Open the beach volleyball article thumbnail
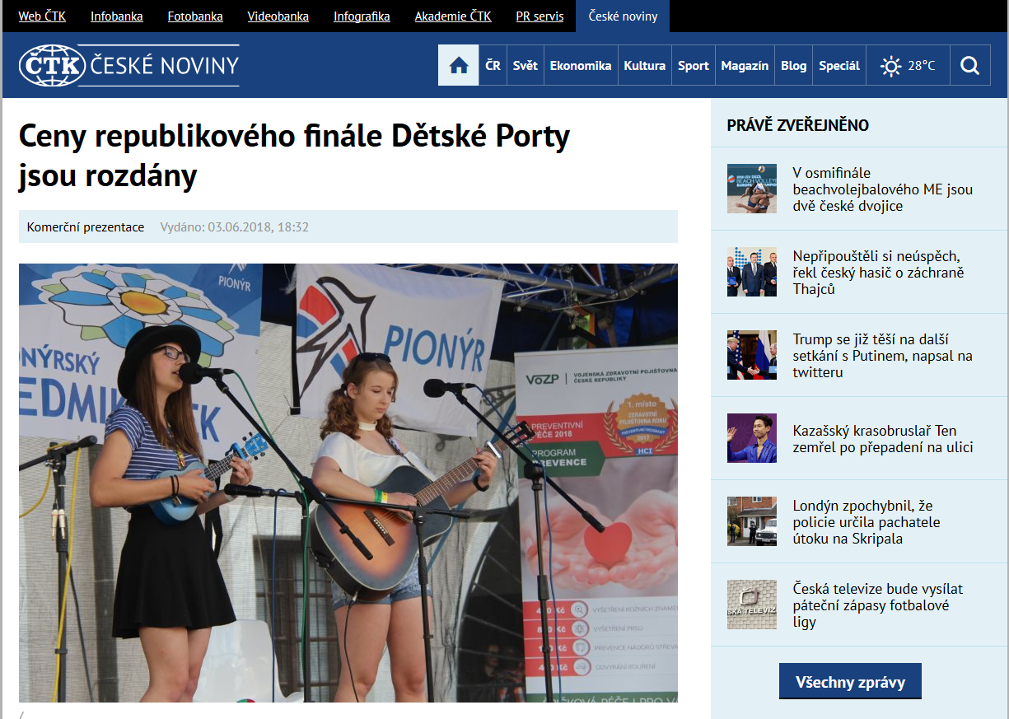 click(x=751, y=189)
